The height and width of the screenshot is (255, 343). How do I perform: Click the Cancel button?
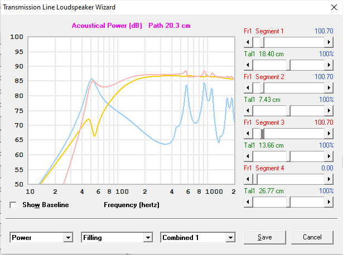tap(312, 237)
